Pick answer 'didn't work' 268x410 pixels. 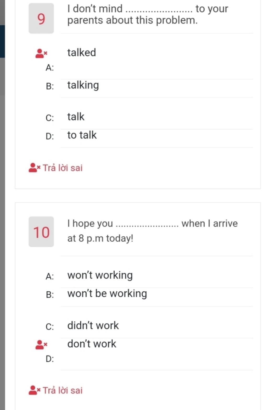tap(93, 325)
